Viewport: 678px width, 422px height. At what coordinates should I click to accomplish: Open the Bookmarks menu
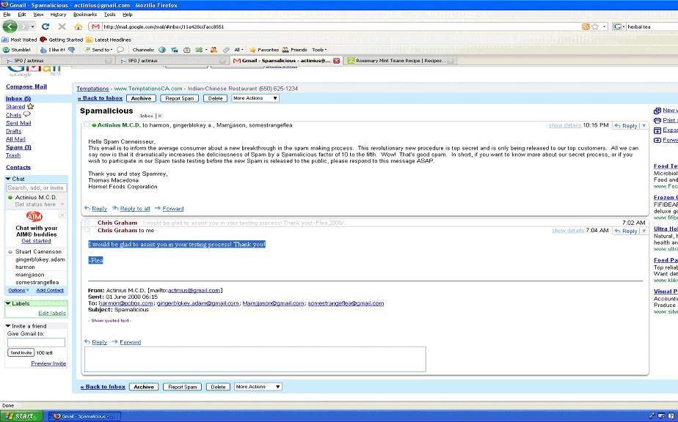pyautogui.click(x=85, y=14)
